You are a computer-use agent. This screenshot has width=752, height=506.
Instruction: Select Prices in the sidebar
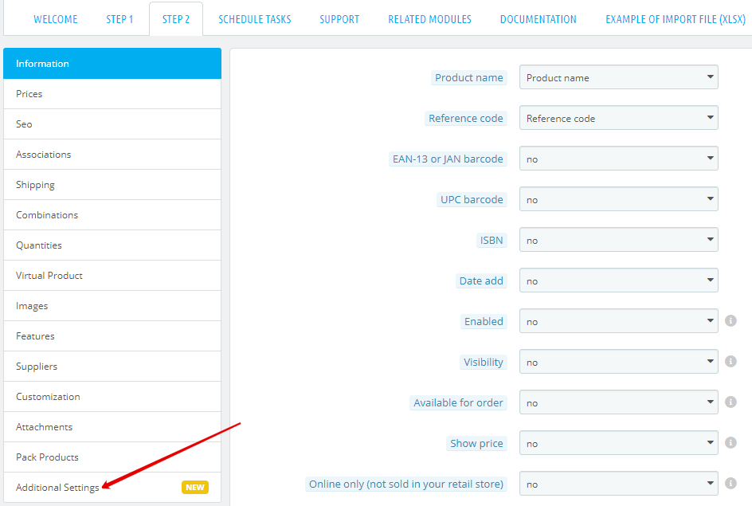[x=112, y=94]
